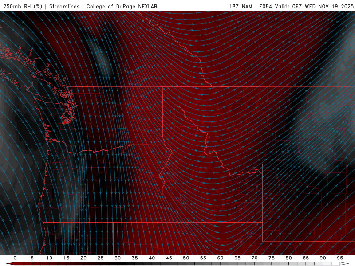Click the colorbar label "90"
This screenshot has width=355, height=266.
point(323,258)
